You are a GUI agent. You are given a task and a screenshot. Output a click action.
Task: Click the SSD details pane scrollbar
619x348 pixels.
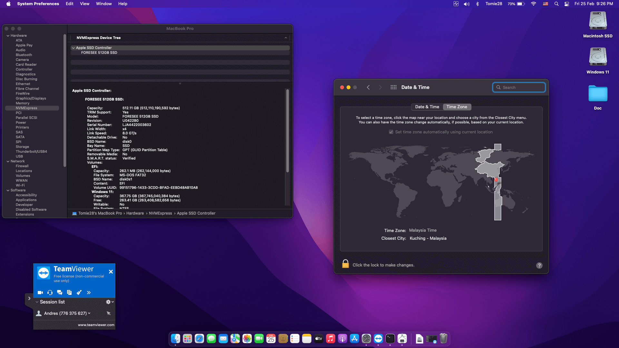[288, 131]
